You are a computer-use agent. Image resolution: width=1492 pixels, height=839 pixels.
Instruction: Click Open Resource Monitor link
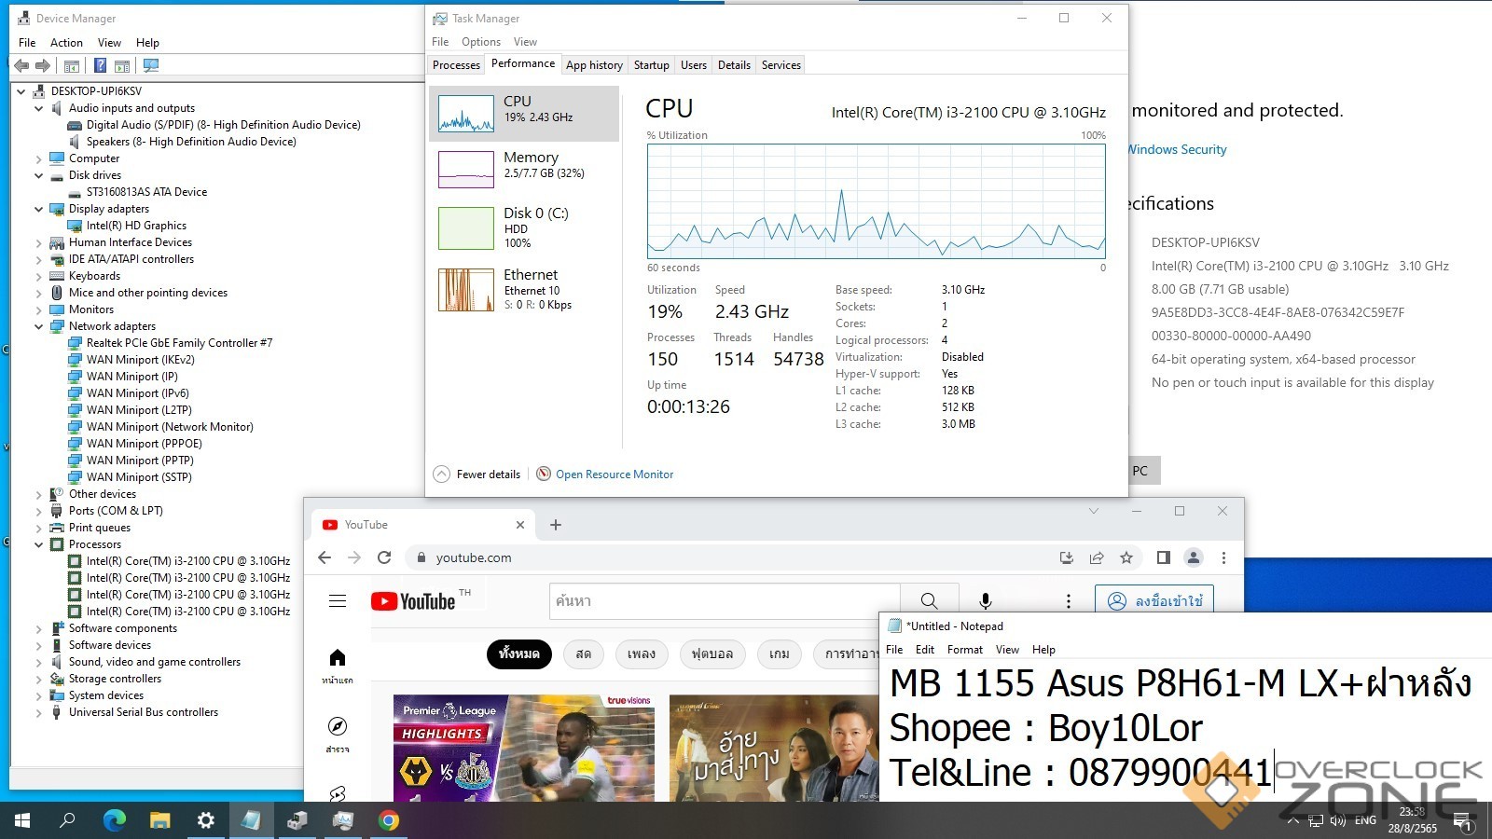point(614,475)
